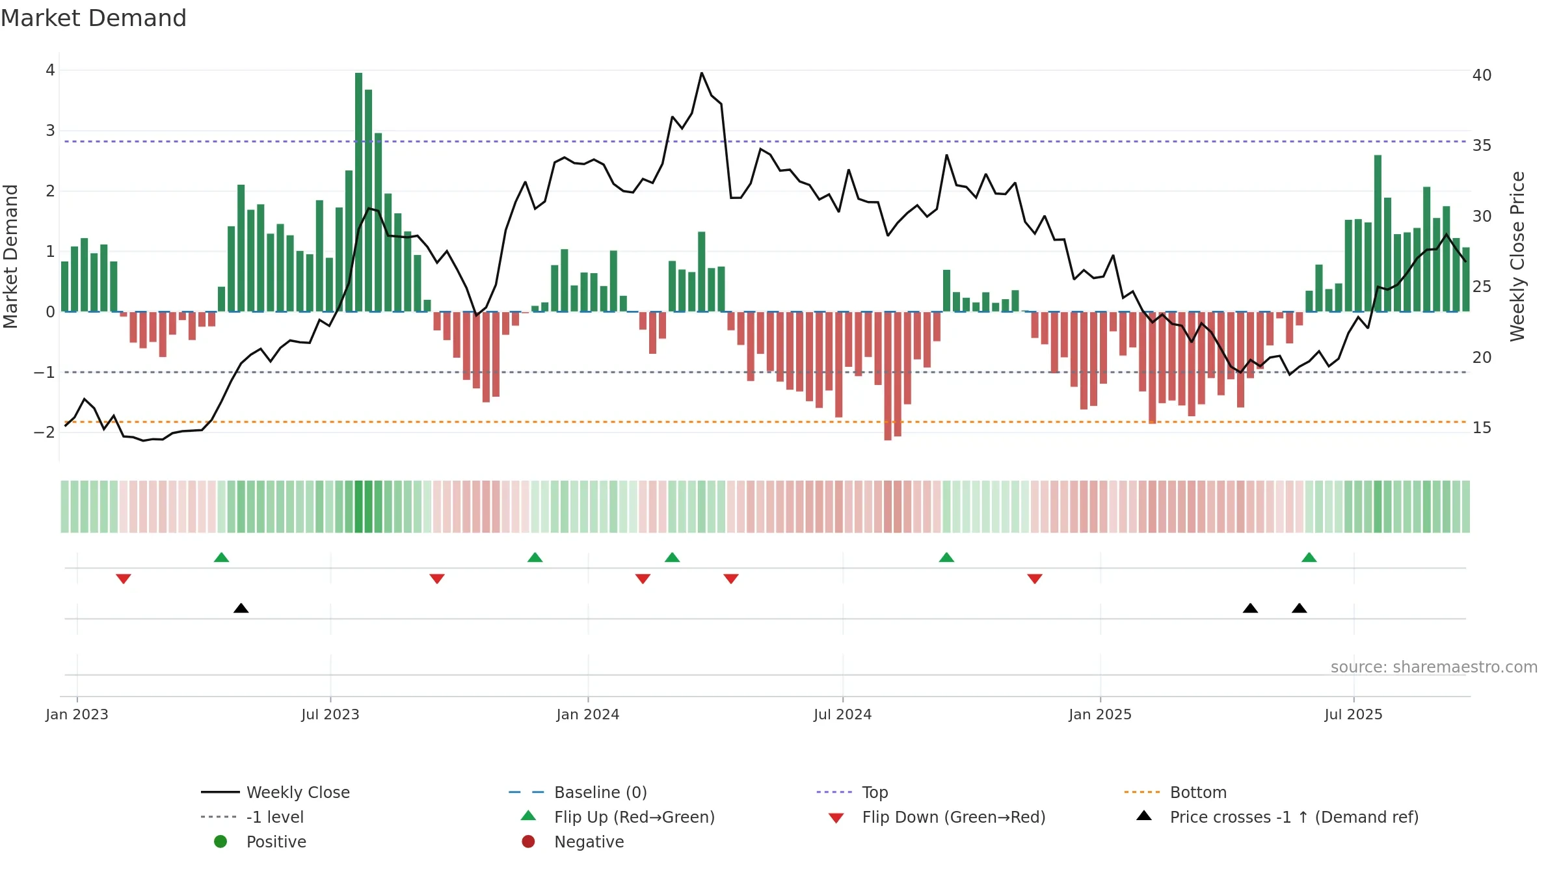Click the Jul 2025 x-axis label

tap(1354, 714)
